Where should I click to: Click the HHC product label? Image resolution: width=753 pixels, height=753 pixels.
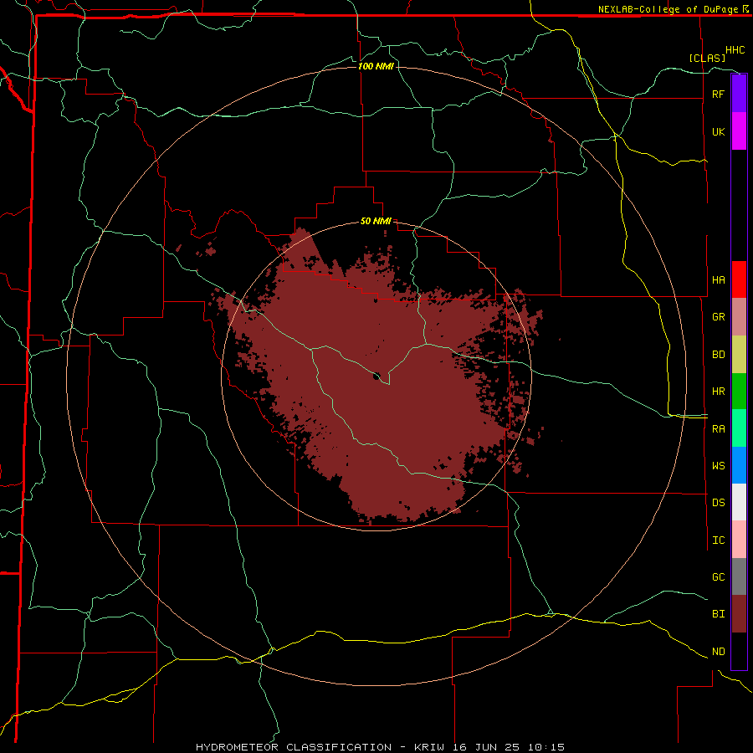coord(735,50)
